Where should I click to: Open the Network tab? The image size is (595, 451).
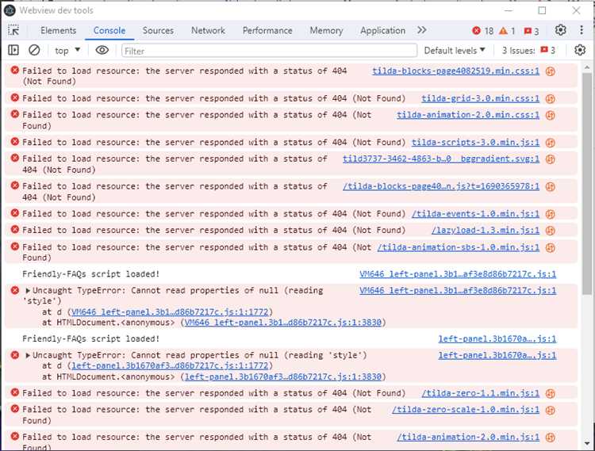[x=208, y=30]
